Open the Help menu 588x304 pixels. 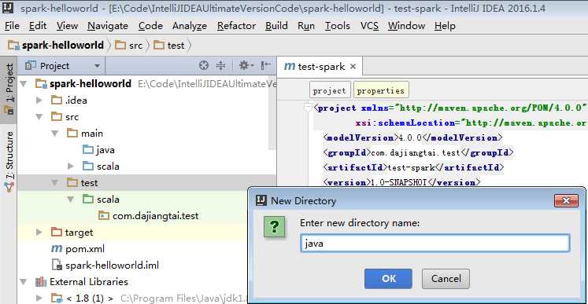click(x=445, y=26)
